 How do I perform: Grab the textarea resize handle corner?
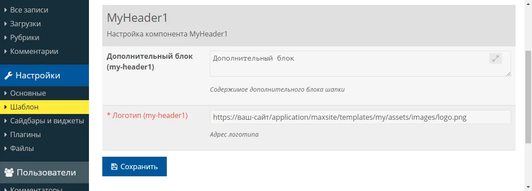pos(508,73)
